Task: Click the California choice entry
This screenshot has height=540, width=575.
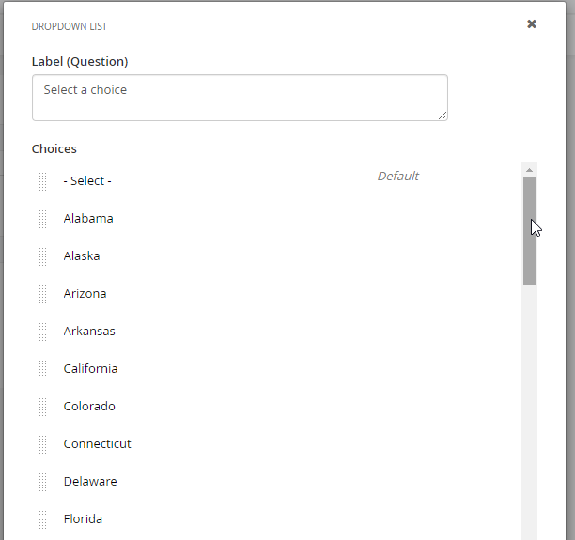Action: (x=90, y=369)
